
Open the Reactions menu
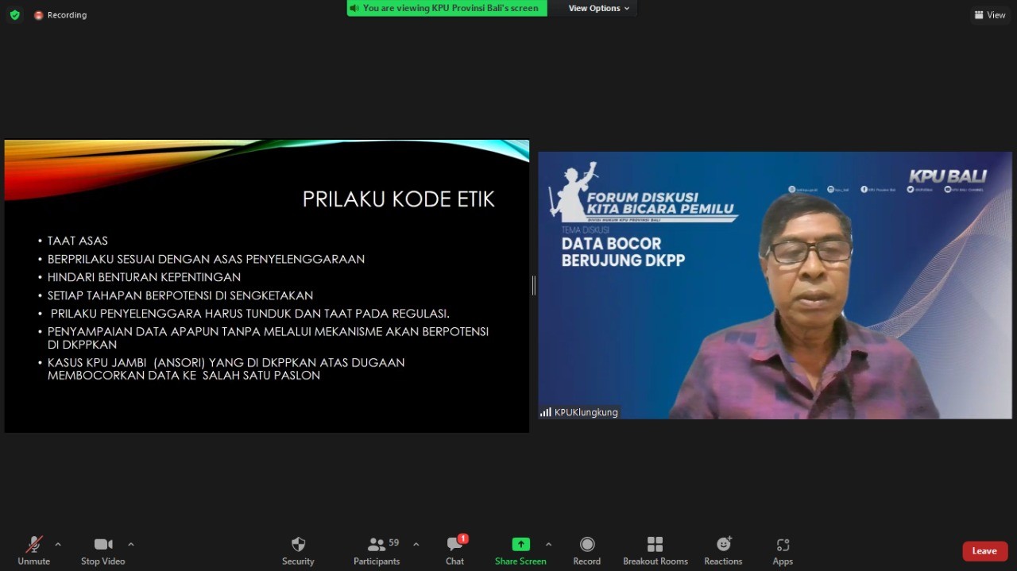tap(723, 550)
